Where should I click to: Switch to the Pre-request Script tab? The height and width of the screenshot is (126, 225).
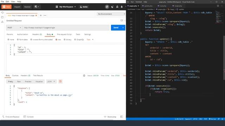pos(64,34)
